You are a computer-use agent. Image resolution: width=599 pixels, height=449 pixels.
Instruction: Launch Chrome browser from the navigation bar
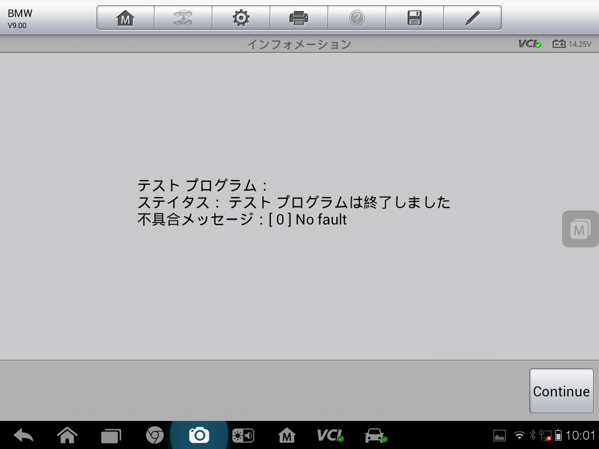tap(154, 435)
